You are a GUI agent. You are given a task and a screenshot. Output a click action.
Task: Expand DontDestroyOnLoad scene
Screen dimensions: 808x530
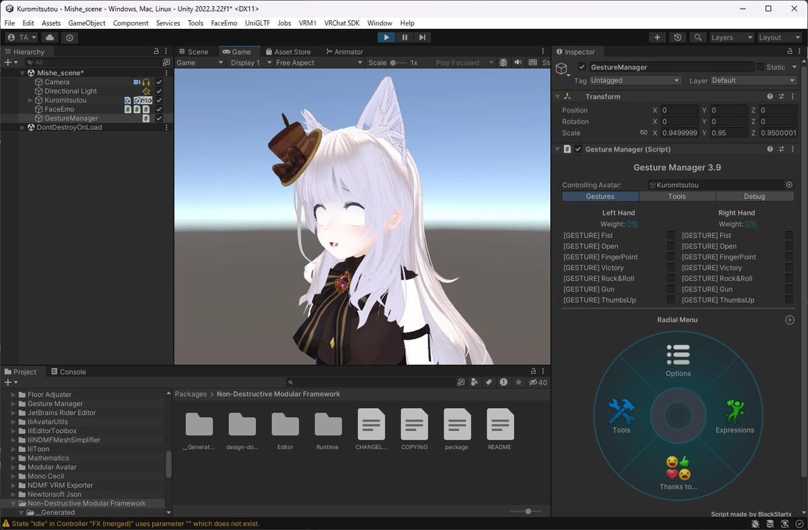click(22, 127)
